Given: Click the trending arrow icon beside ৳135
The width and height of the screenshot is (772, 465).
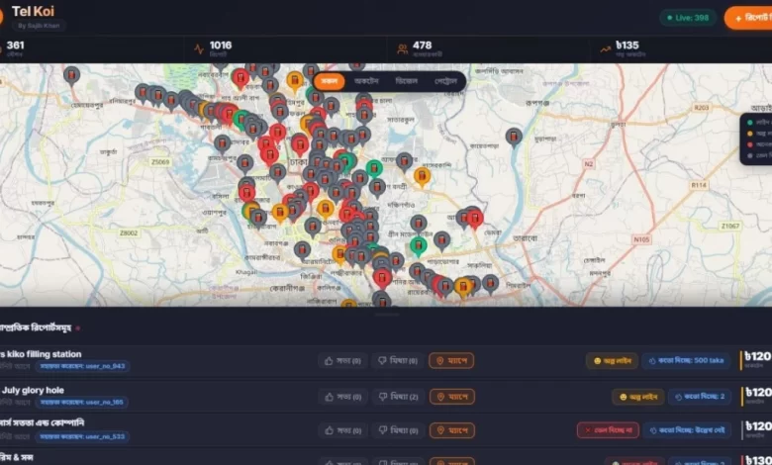Looking at the screenshot, I should coord(606,47).
